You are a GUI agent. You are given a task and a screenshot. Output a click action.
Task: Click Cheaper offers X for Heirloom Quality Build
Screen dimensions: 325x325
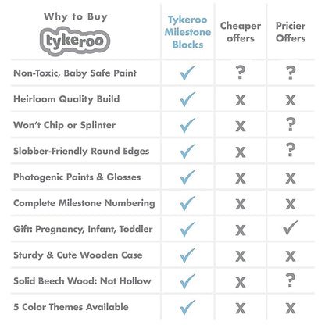(x=241, y=100)
